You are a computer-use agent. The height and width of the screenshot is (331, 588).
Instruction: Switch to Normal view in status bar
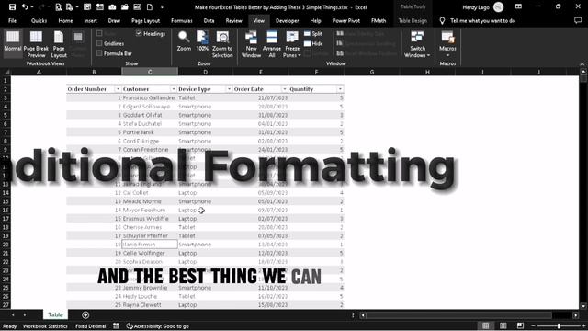(x=486, y=325)
